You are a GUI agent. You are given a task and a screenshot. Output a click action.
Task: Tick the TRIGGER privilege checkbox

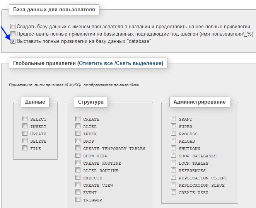[x=78, y=199]
